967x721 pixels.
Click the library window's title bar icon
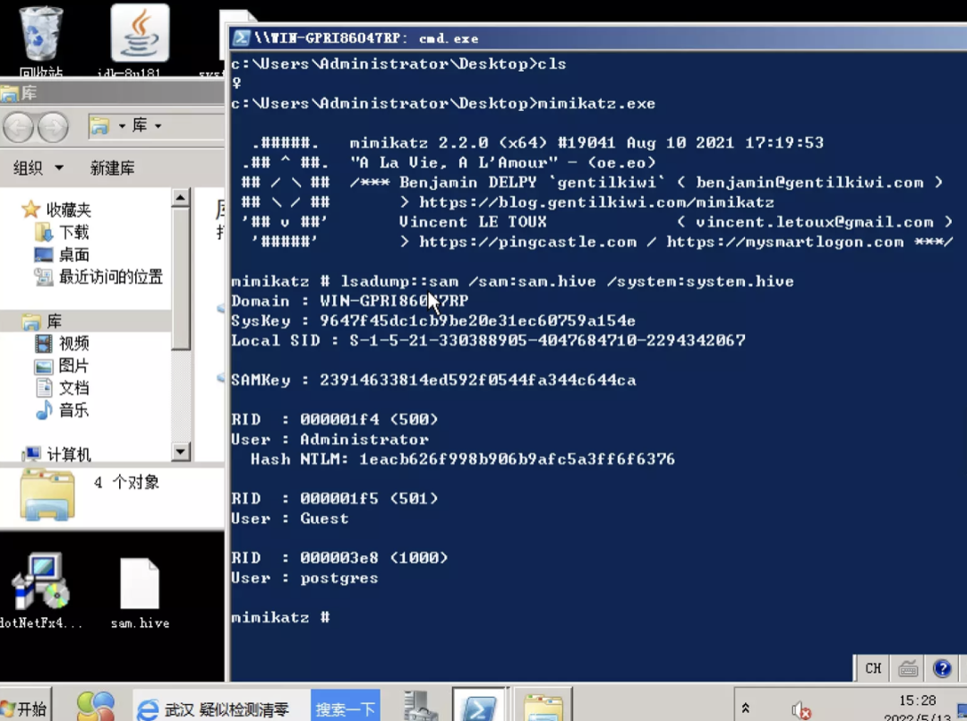click(9, 93)
